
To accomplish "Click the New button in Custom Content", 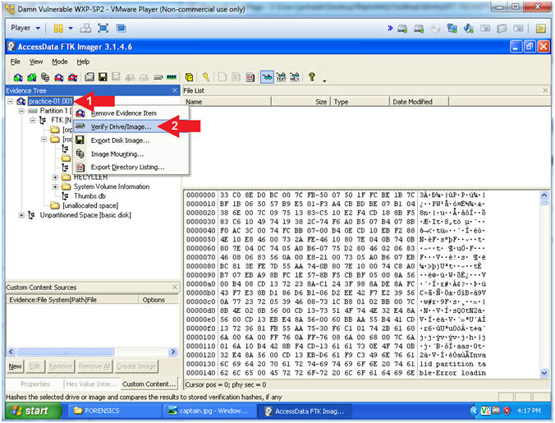I will 15,366.
